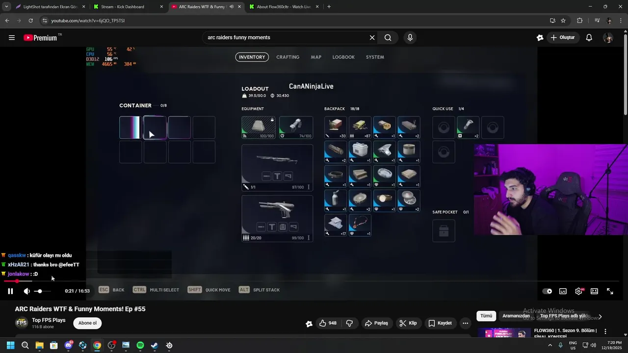Bookmark this page with star icon
The image size is (628, 353).
(563, 21)
